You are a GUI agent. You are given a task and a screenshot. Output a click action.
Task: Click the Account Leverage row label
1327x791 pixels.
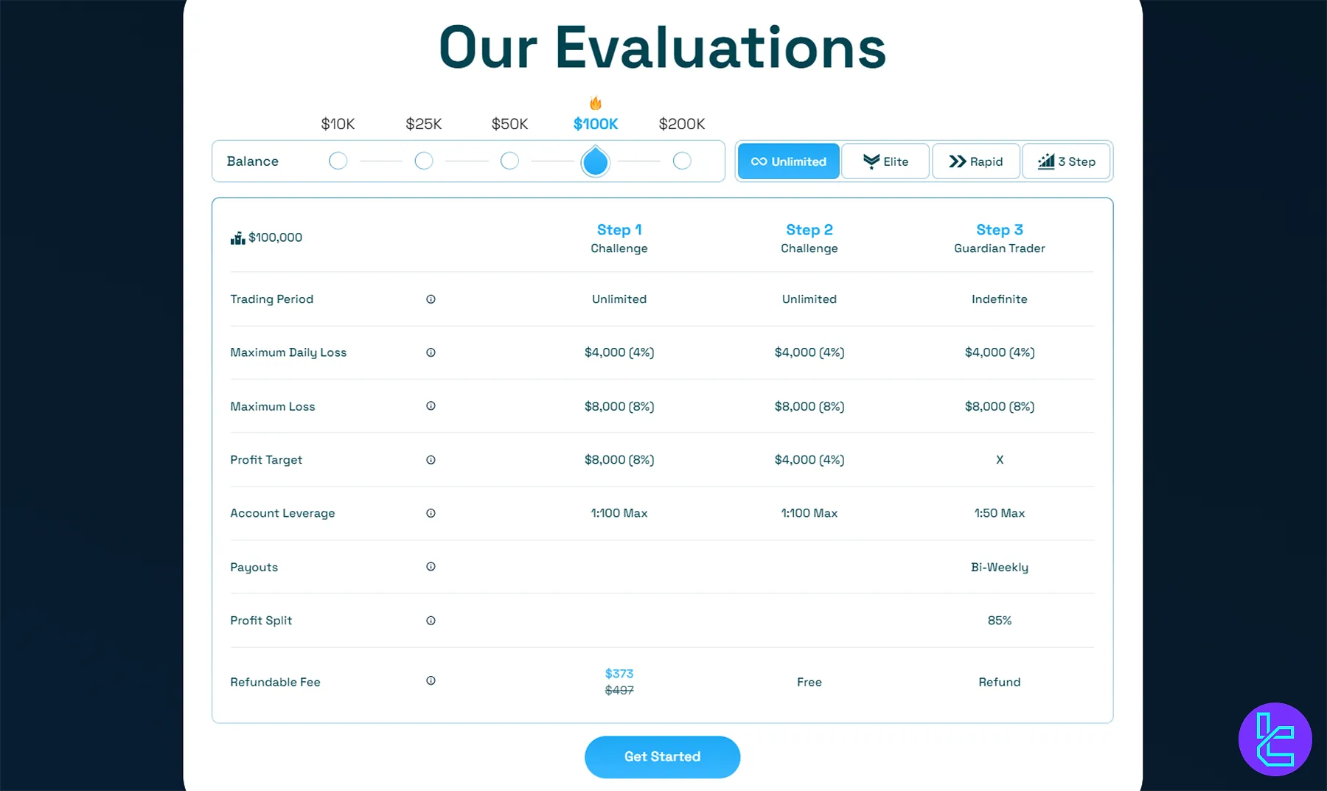click(282, 513)
